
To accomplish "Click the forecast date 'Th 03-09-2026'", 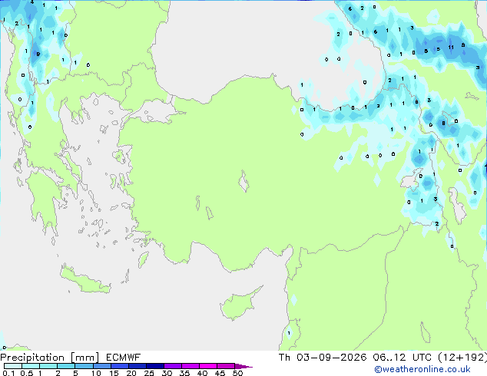I will pos(323,358).
